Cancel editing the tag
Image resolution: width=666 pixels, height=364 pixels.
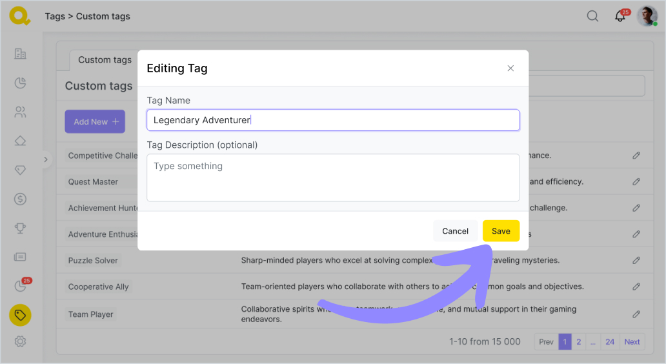coord(455,231)
